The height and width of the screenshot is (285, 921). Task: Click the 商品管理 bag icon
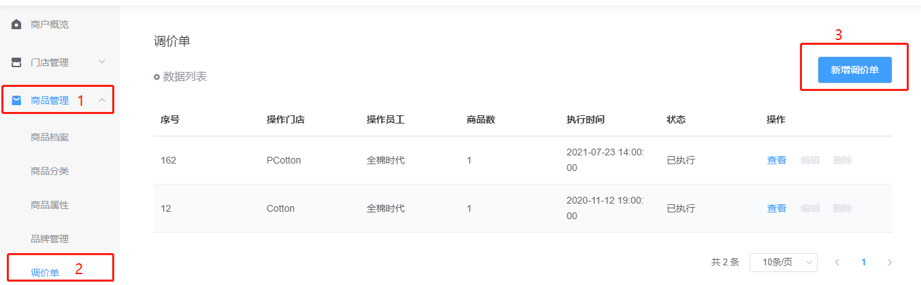(x=16, y=100)
